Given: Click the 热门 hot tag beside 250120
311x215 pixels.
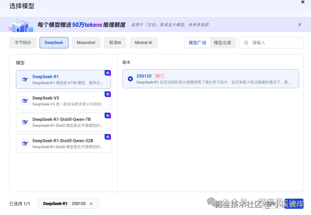Looking at the screenshot, I should 159,76.
